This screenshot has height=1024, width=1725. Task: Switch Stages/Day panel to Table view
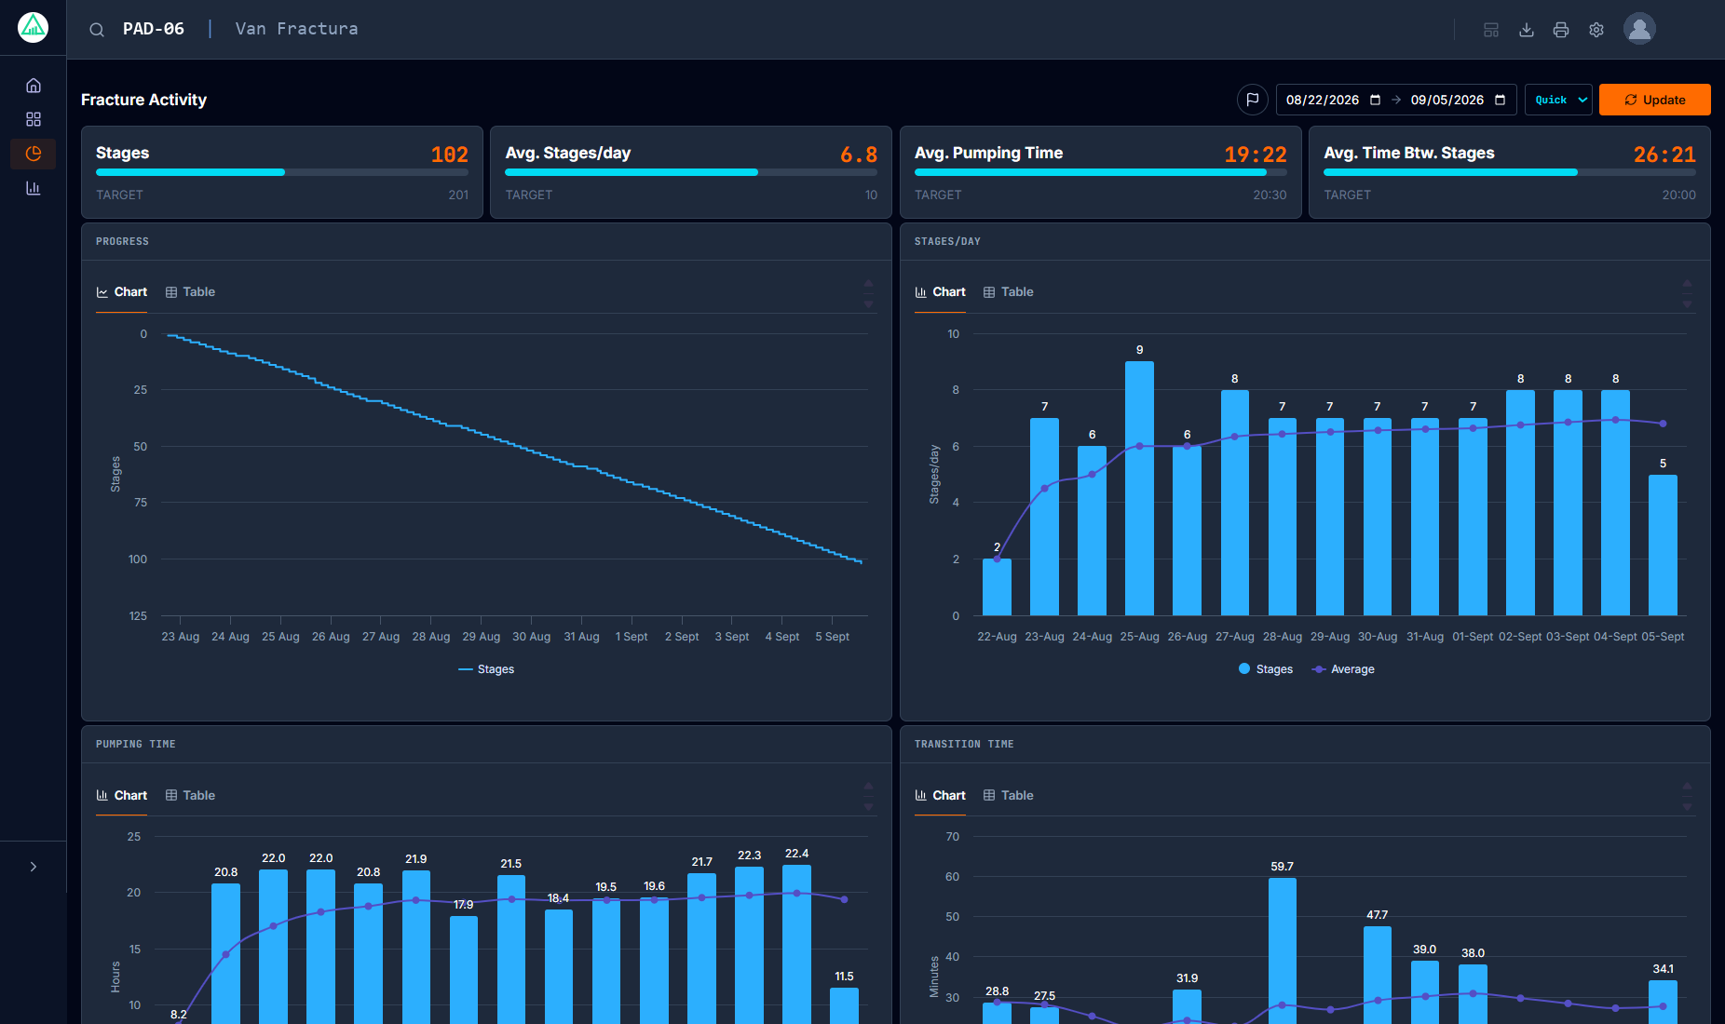[1009, 291]
